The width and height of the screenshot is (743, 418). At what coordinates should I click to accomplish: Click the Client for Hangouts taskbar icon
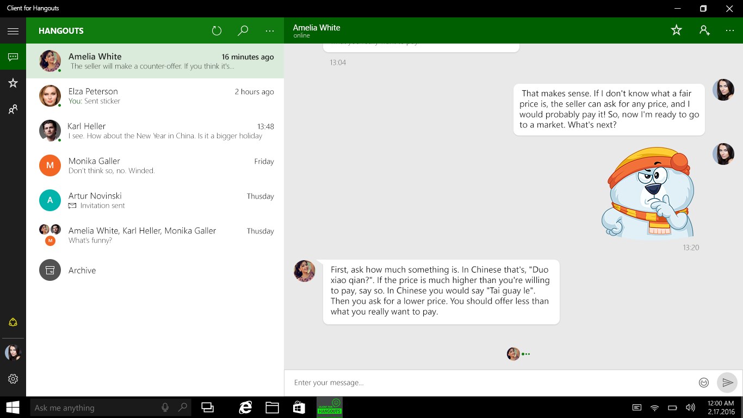[x=330, y=407]
